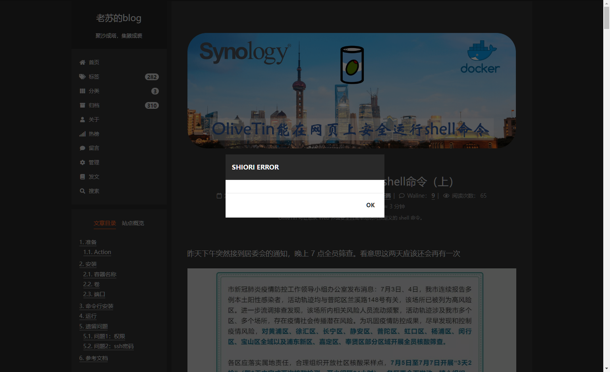This screenshot has width=610, height=372.
Task: Jump to section 2.3. 端口
Action: pyautogui.click(x=94, y=294)
